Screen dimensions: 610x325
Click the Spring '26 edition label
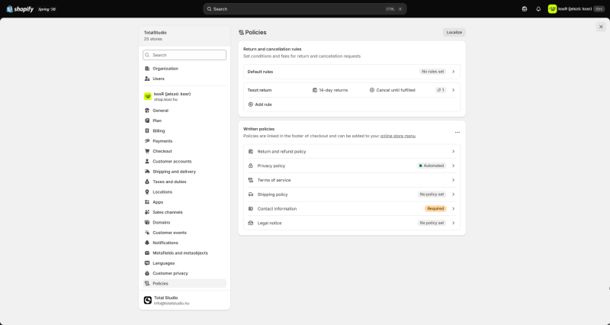[47, 9]
